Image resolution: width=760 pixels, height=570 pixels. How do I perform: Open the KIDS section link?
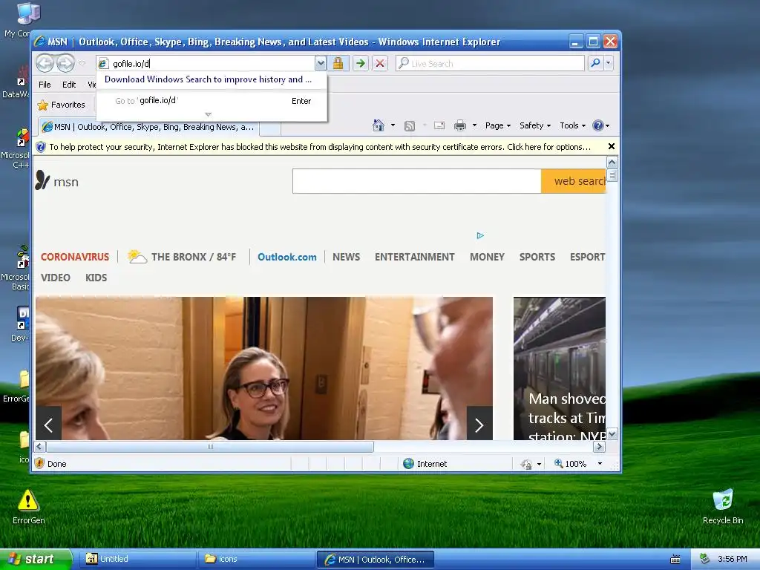pos(96,278)
